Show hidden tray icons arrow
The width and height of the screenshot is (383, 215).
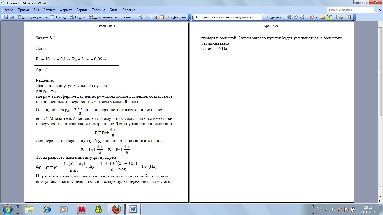[x=326, y=209]
